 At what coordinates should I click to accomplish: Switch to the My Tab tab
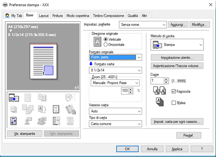click(13, 16)
